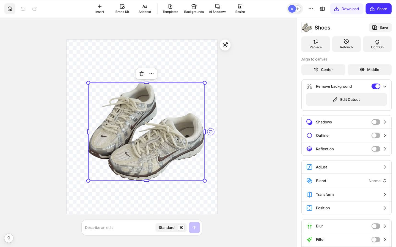Expand the Adjust panel chevron
The height and width of the screenshot is (247, 396).
(385, 167)
